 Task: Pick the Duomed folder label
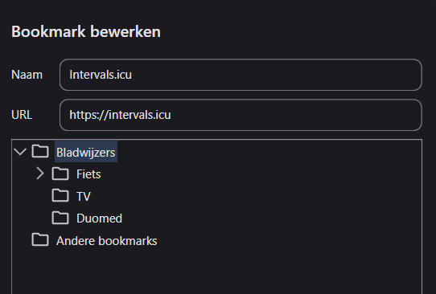tap(99, 218)
